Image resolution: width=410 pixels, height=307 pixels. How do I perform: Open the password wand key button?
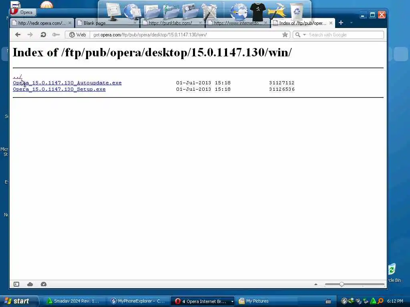point(56,35)
